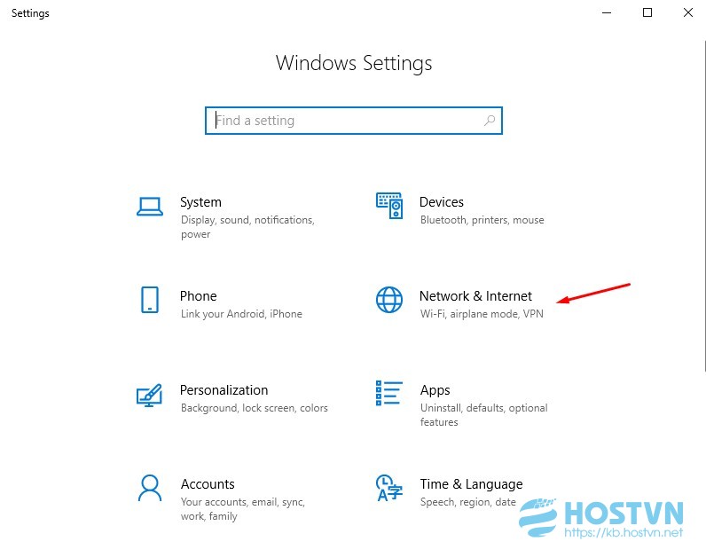Click 'Display, sound, notifications, power' text
706x557 pixels.
[247, 227]
